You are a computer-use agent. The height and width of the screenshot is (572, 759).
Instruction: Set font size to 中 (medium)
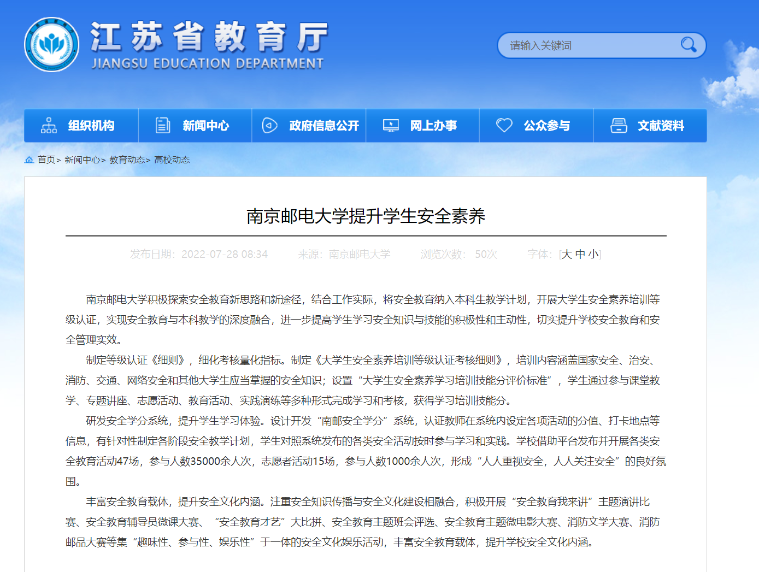(x=580, y=254)
